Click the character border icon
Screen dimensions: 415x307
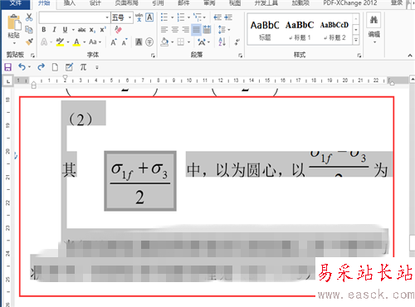pyautogui.click(x=149, y=17)
